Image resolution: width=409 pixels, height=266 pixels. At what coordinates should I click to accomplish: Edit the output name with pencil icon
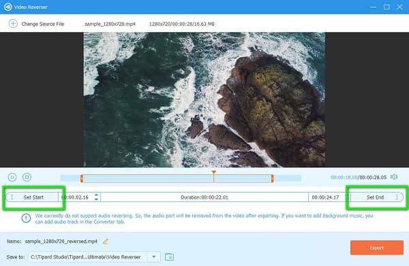tap(106, 242)
